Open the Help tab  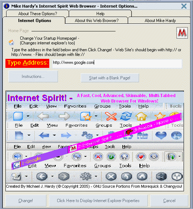100,14
